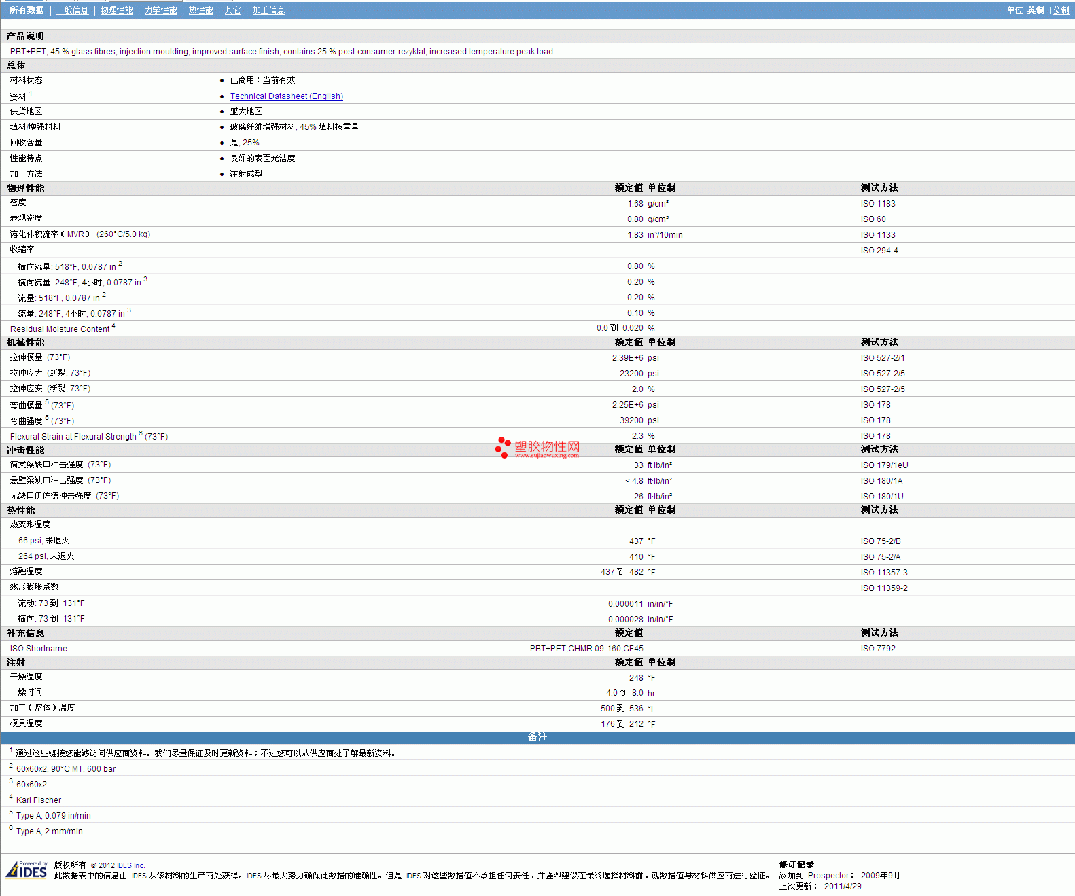Select 英制 units option

click(1036, 10)
